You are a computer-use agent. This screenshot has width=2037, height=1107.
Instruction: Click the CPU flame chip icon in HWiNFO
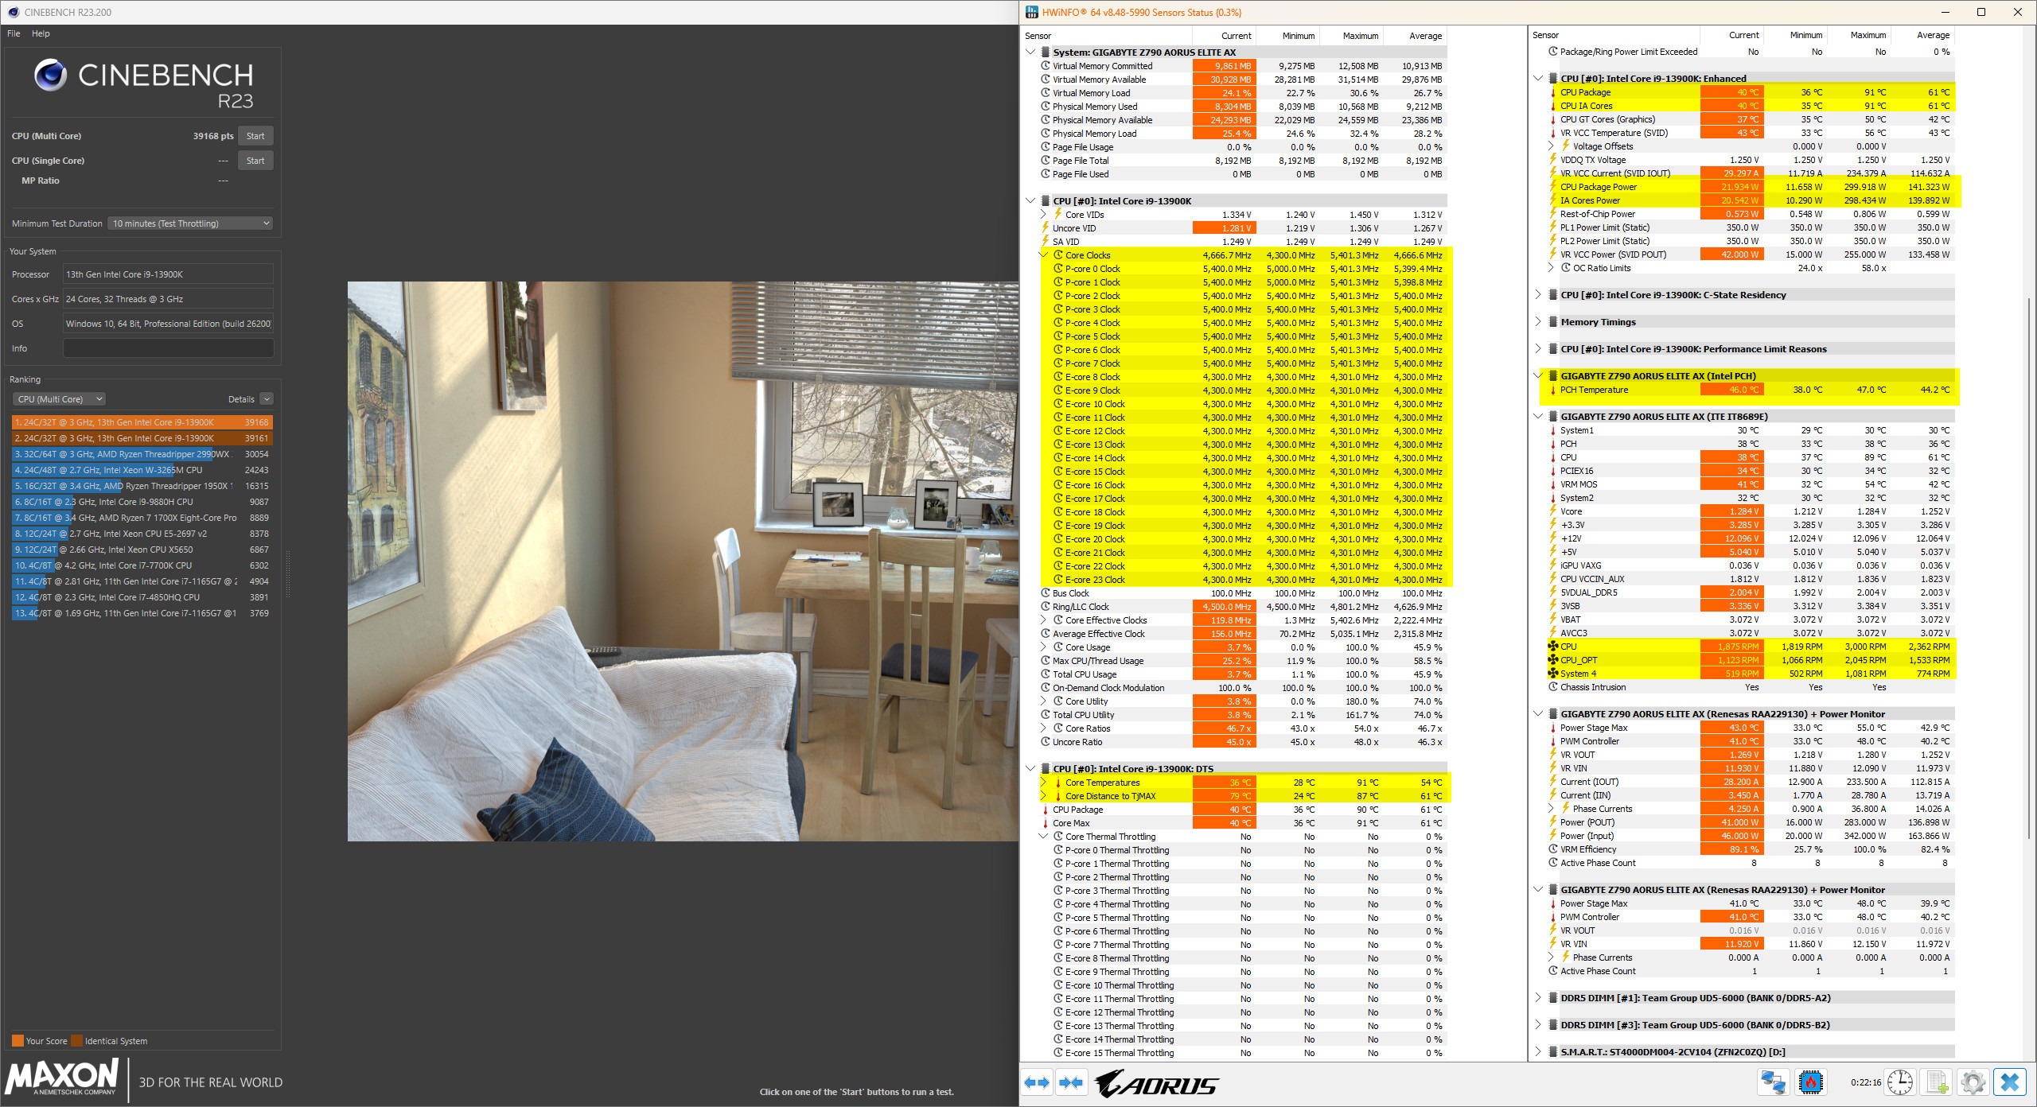click(1810, 1082)
